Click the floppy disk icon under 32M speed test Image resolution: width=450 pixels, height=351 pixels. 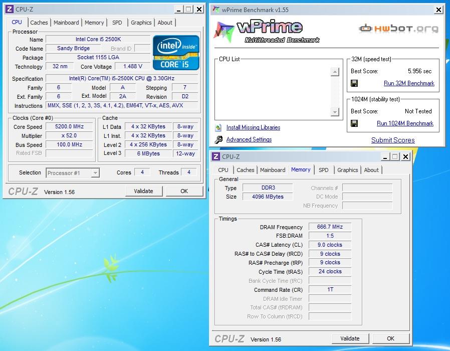[354, 83]
